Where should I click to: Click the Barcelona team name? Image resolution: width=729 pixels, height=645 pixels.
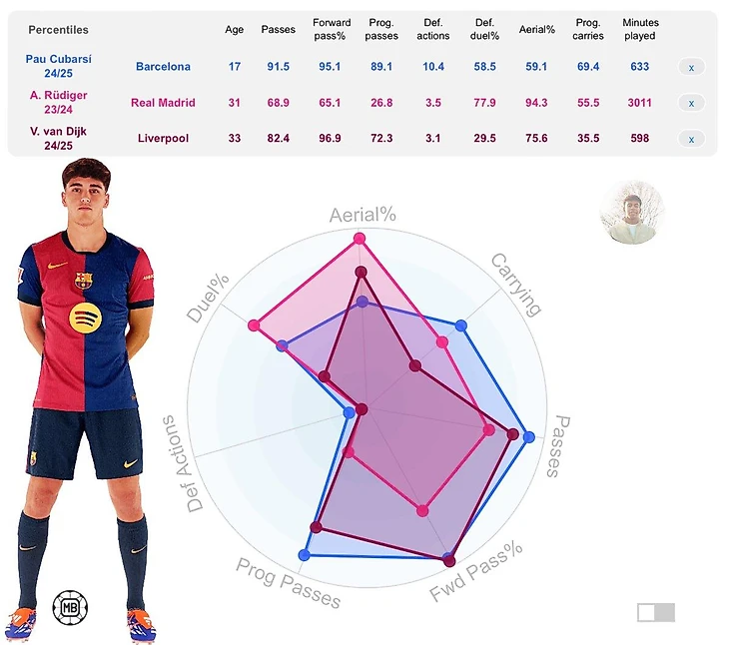tap(163, 67)
